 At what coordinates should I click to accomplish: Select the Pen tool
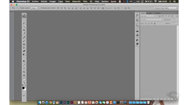[24, 65]
